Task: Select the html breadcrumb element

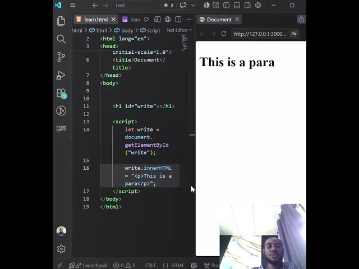Action: click(x=99, y=30)
